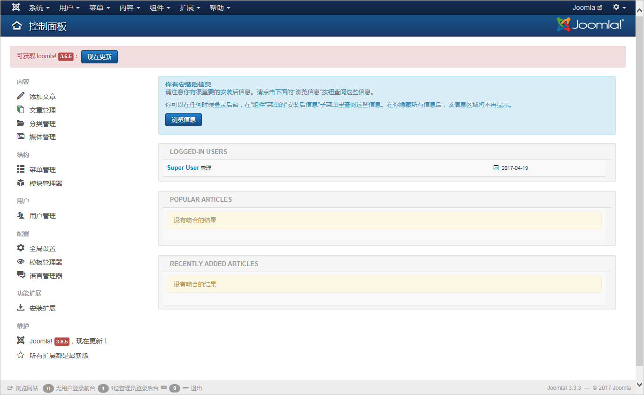Expand the 菜单 dropdown in top bar

tap(100, 8)
